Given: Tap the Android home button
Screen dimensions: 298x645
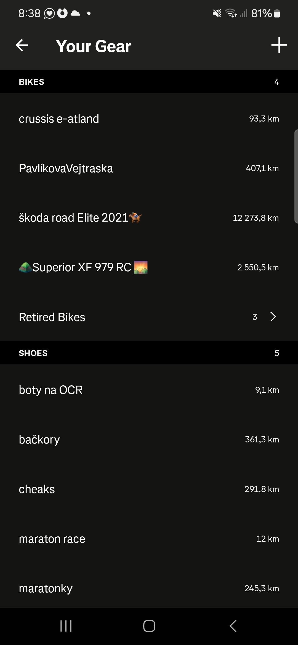Looking at the screenshot, I should [149, 626].
